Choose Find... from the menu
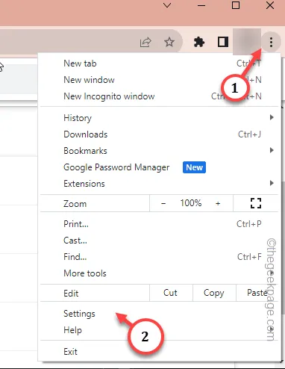The image size is (285, 369). point(159,257)
